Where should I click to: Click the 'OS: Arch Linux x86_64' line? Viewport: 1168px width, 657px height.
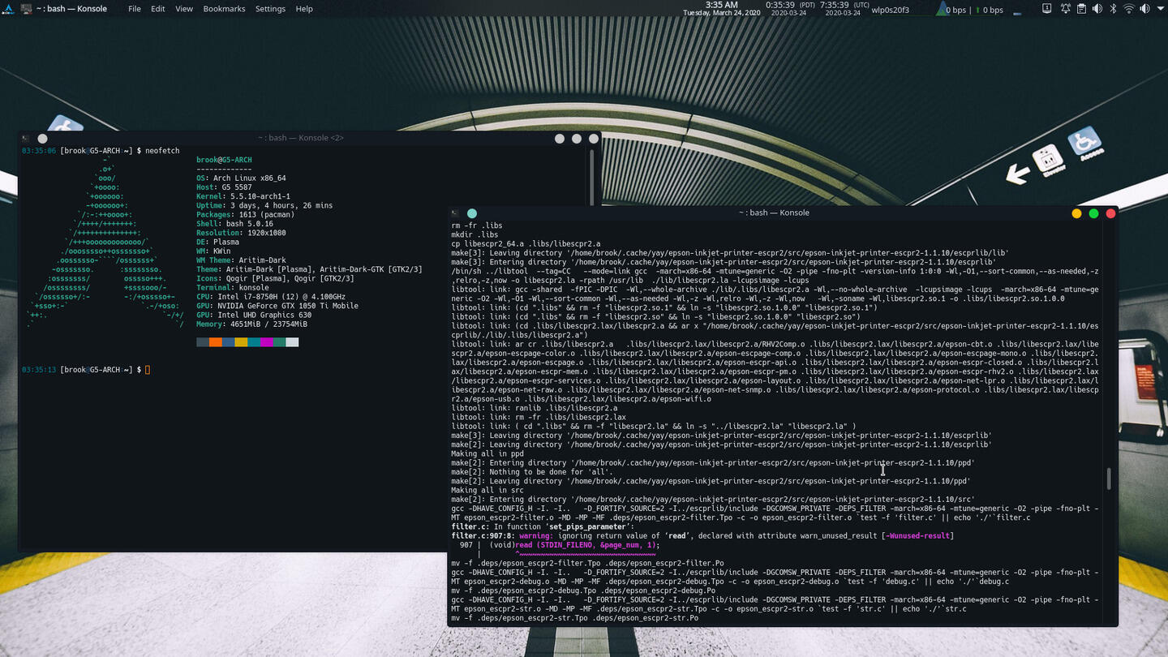click(x=241, y=178)
